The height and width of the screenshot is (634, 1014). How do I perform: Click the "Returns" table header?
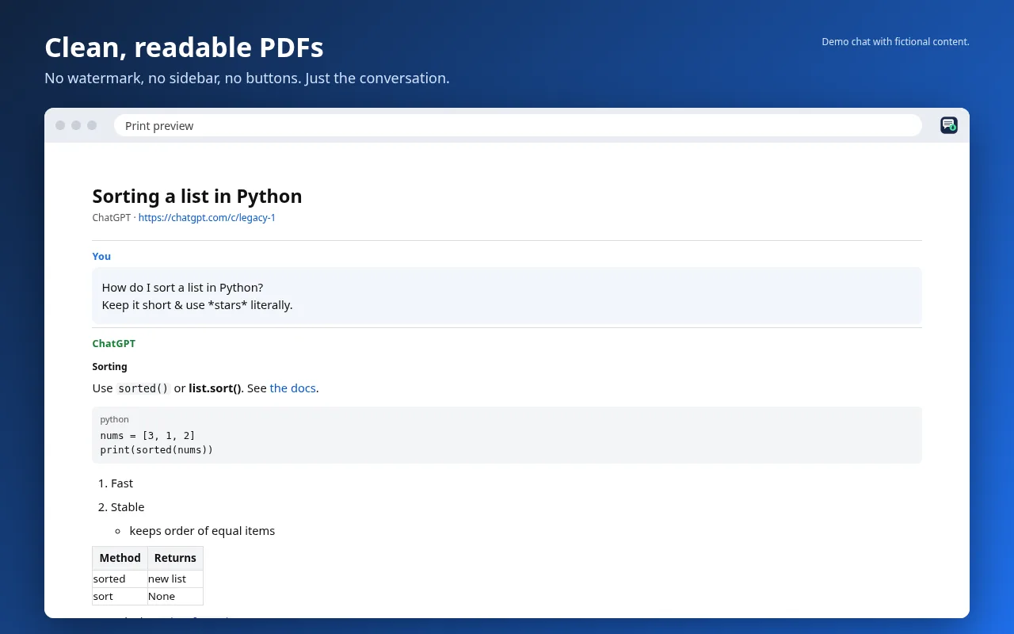(175, 558)
